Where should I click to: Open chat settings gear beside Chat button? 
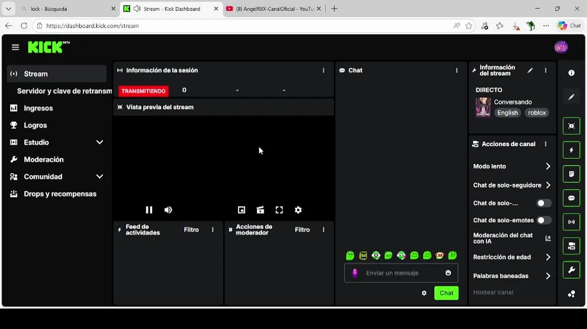pyautogui.click(x=424, y=293)
